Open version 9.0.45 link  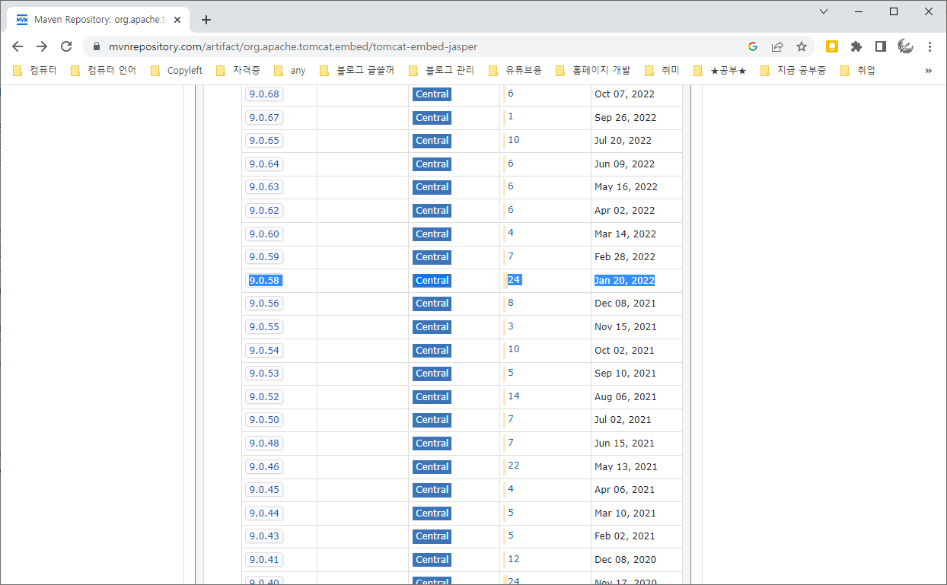point(264,490)
